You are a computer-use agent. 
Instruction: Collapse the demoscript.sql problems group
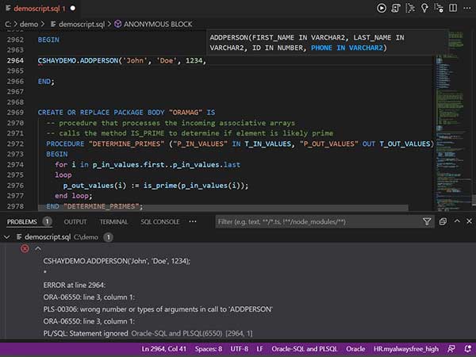[x=8, y=236]
